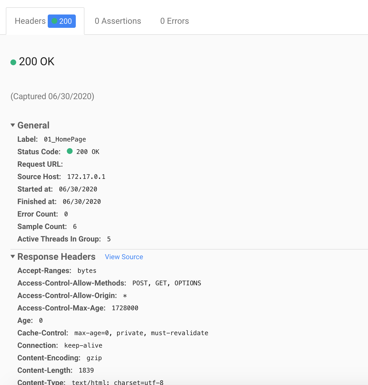Switch to the 0 Errors tab
The width and height of the screenshot is (368, 385).
coord(174,21)
